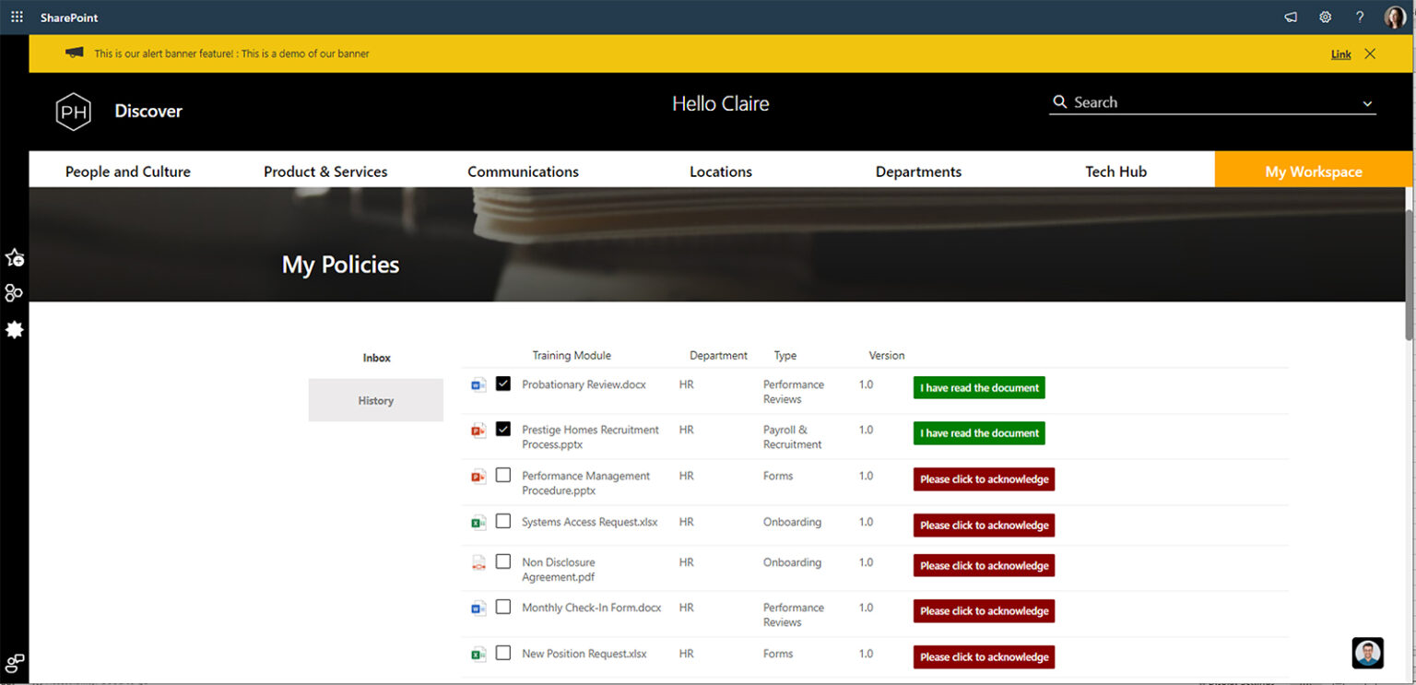Select the starred favorites icon in left sidebar

coord(15,258)
